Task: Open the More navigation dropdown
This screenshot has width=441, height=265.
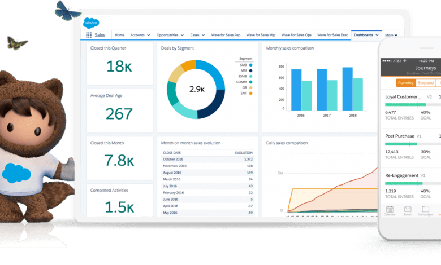Action: (x=391, y=36)
